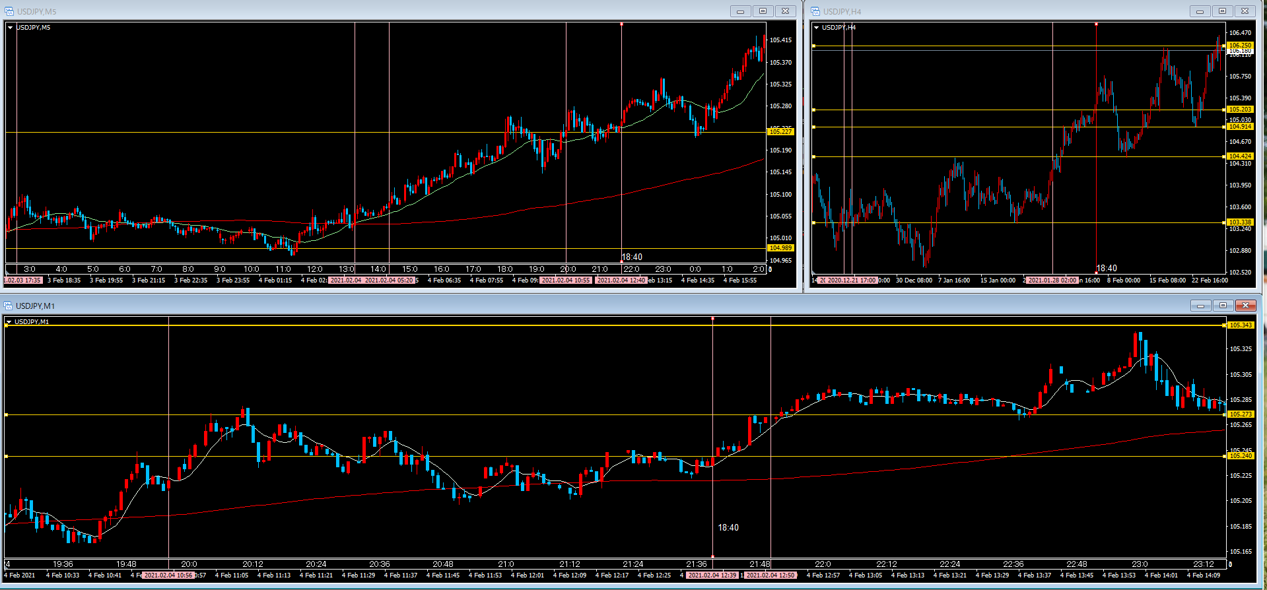Select the 105.227 price label on M5 chart
This screenshot has height=590, width=1267.
780,132
